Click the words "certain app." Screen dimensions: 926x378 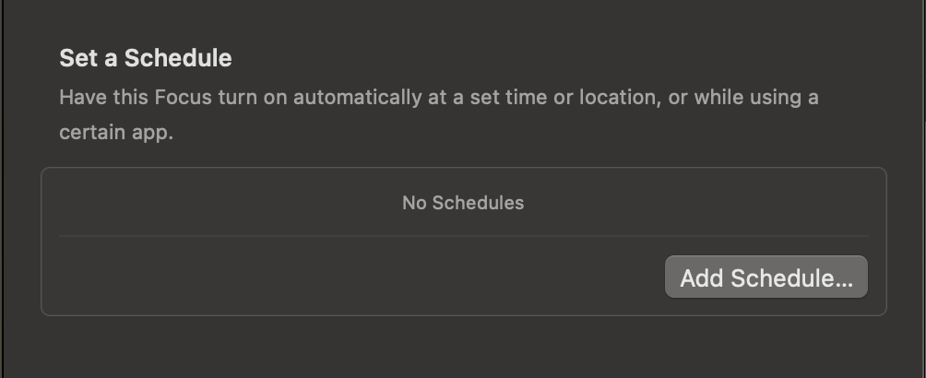(x=116, y=133)
